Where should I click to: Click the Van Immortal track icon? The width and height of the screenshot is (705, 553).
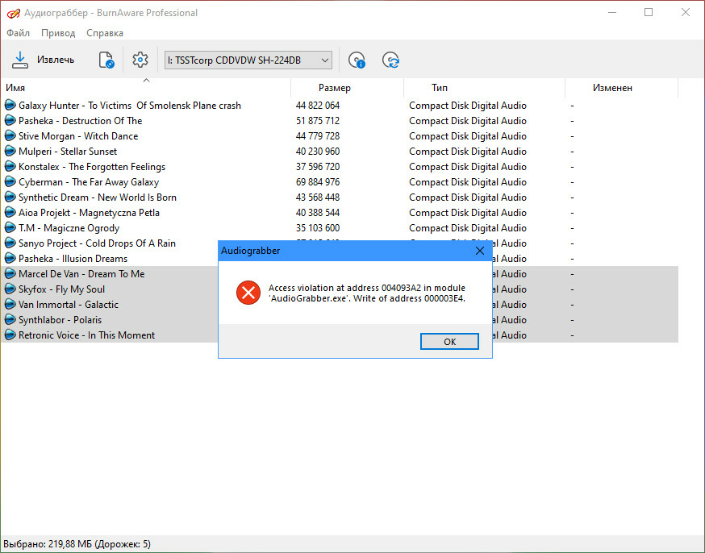pyautogui.click(x=10, y=304)
